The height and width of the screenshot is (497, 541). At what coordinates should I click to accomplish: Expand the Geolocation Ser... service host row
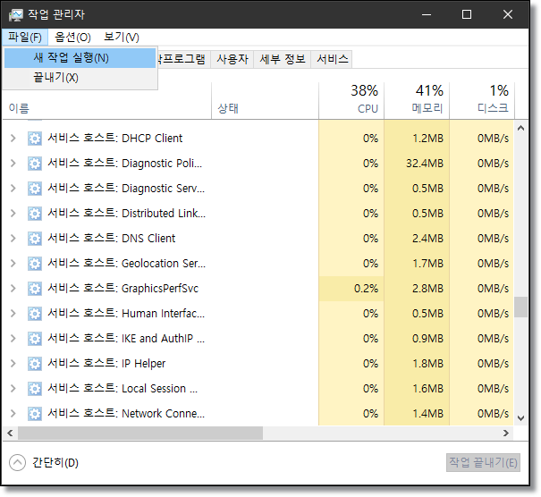pos(13,264)
